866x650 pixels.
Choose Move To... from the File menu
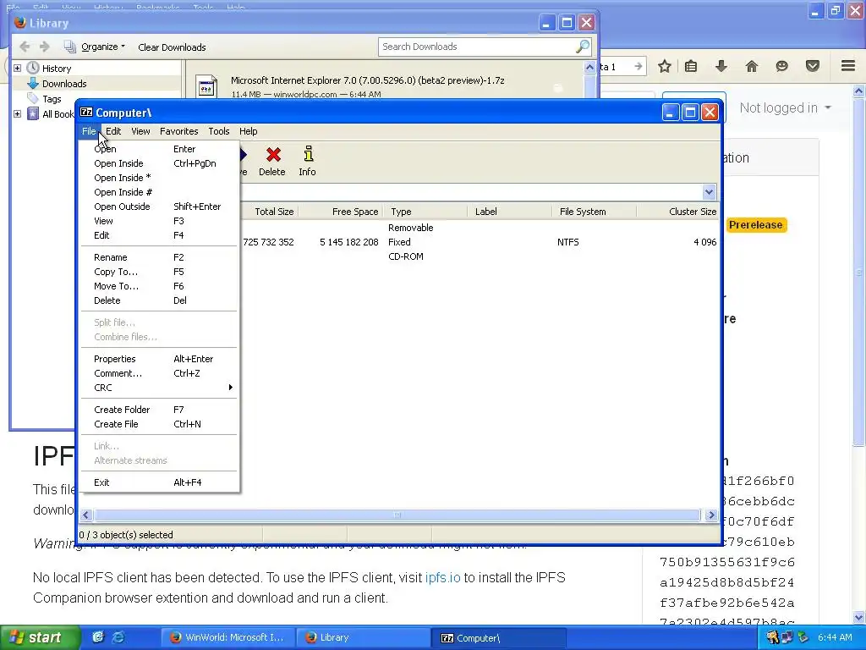tap(159, 286)
